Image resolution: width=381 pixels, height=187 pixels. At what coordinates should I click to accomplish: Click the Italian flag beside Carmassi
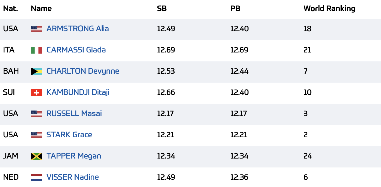[37, 50]
